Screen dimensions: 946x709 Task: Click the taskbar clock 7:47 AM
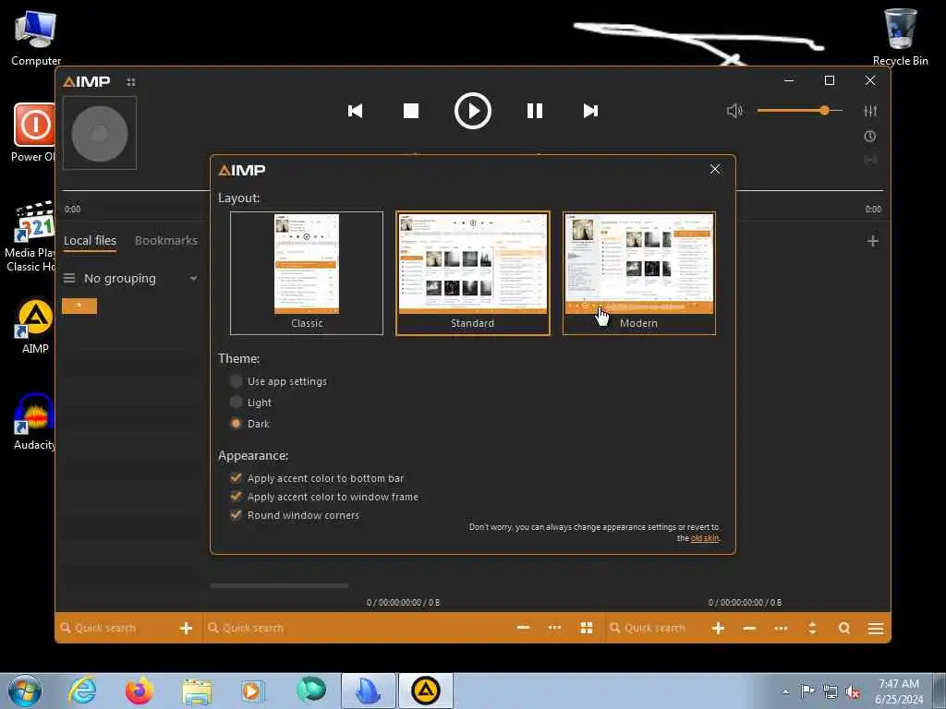(x=899, y=691)
